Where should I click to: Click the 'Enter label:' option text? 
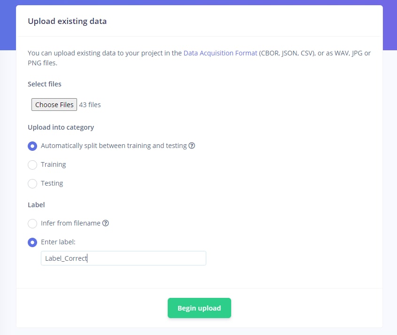pos(58,242)
